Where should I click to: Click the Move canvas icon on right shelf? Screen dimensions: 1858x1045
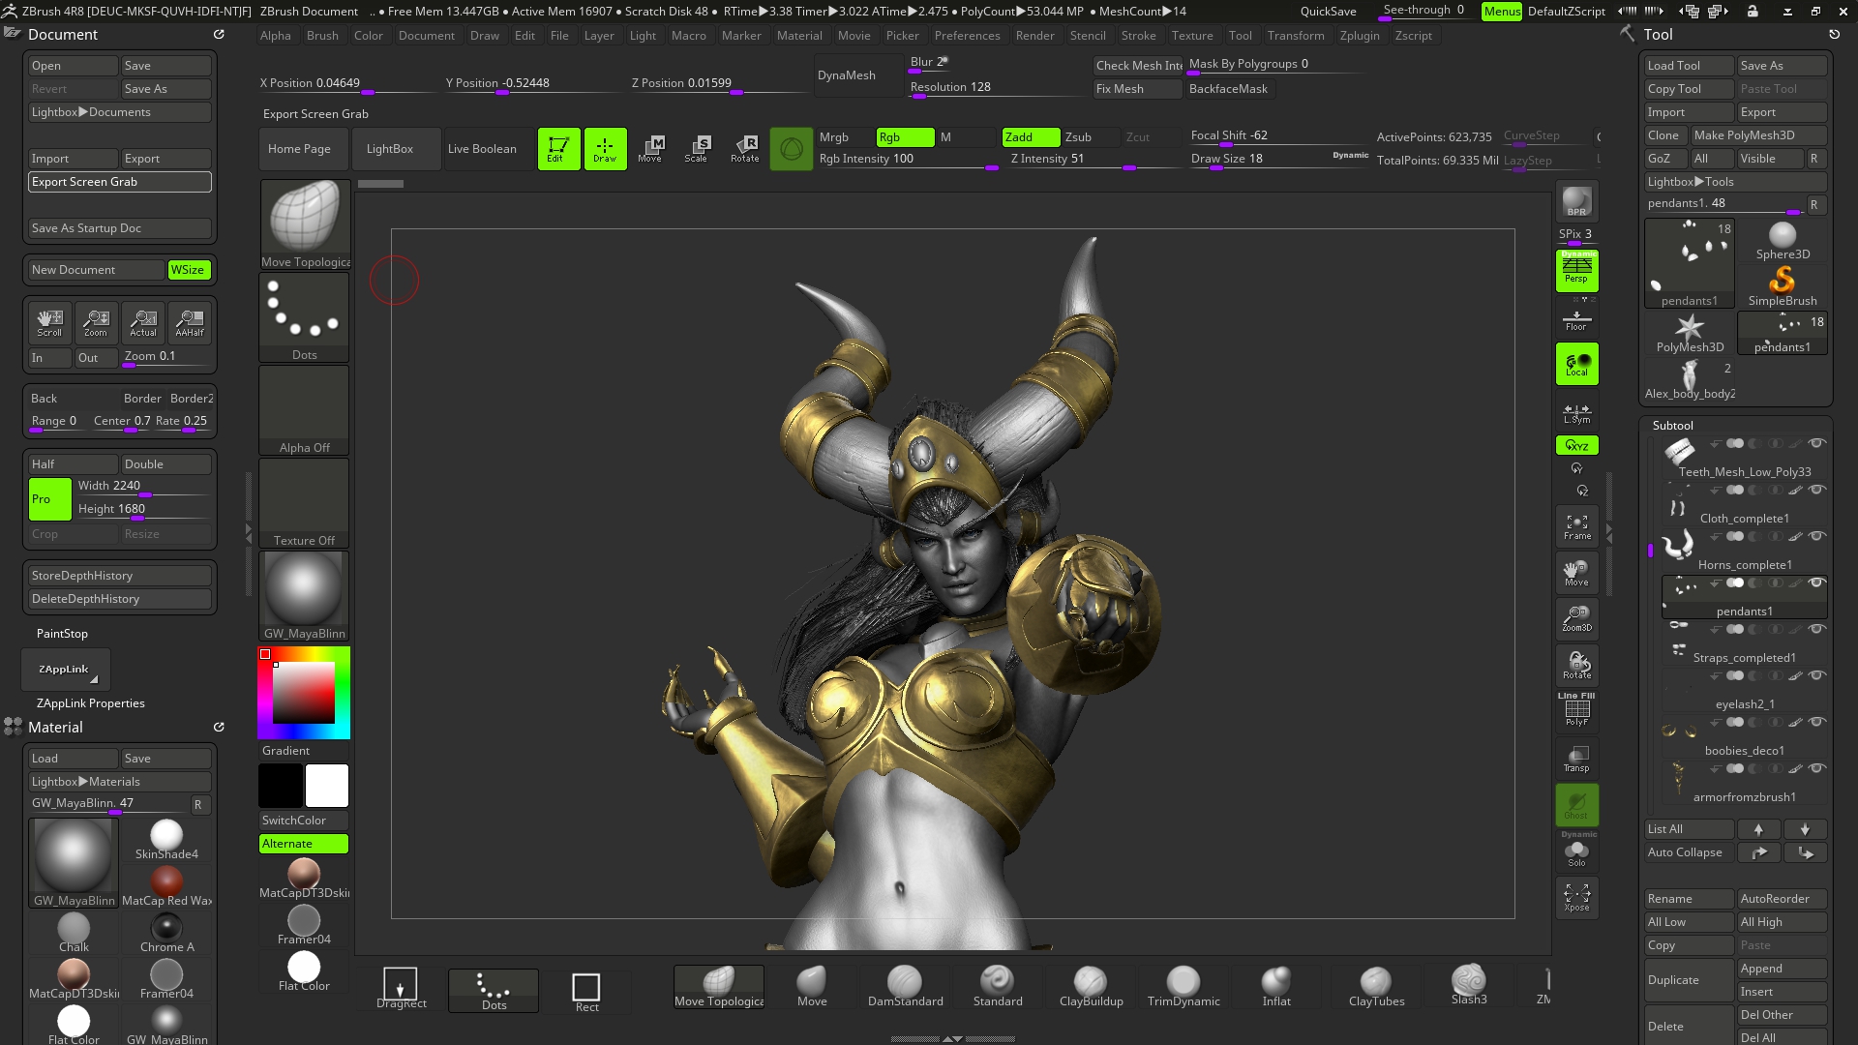(x=1576, y=573)
